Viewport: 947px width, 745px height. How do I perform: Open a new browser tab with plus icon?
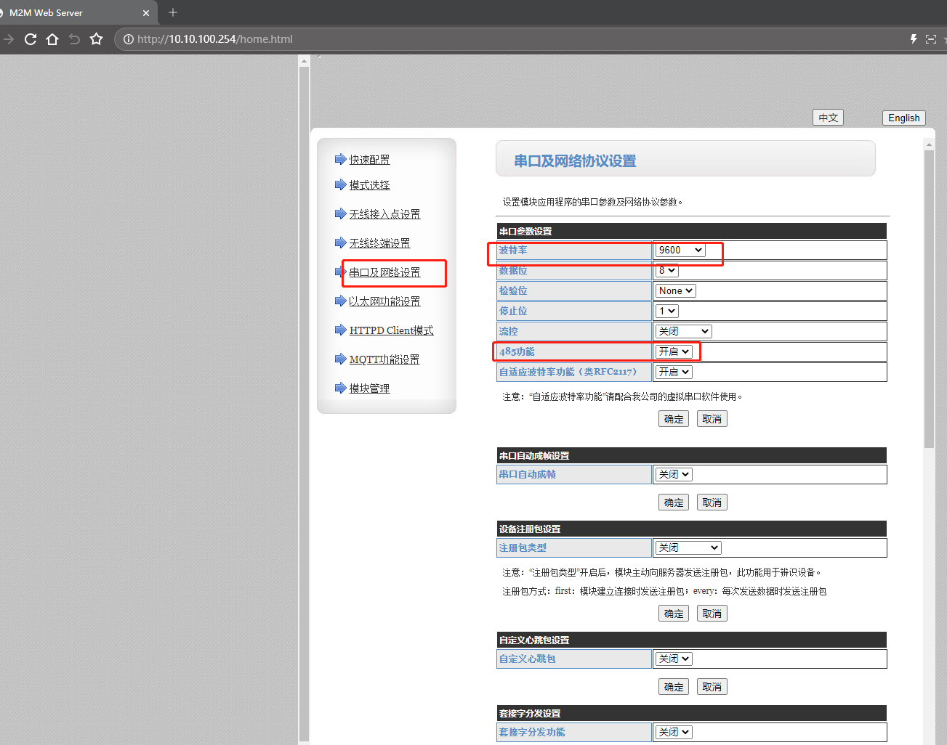tap(173, 12)
